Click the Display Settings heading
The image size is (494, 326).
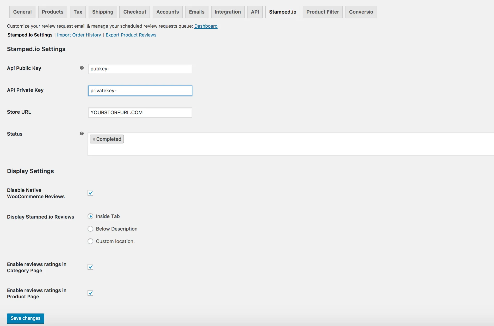point(30,171)
